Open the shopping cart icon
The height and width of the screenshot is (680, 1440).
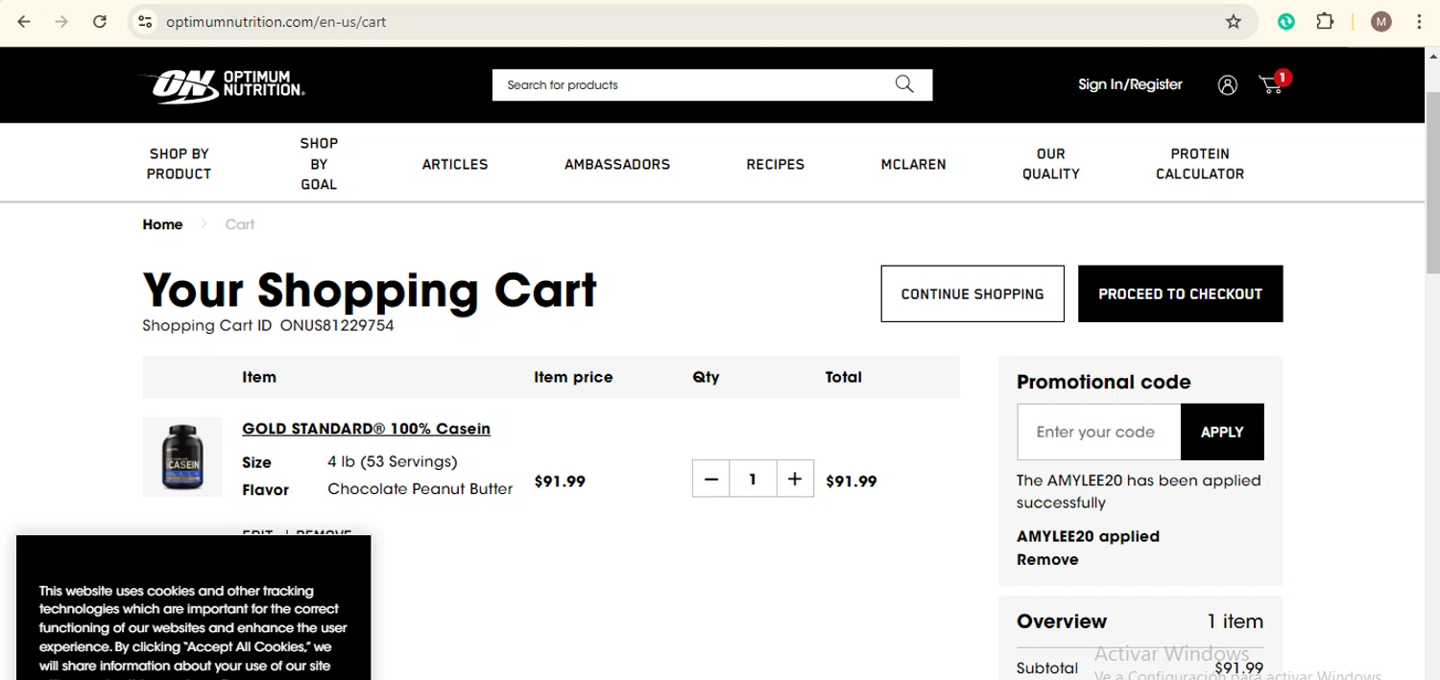(1272, 85)
